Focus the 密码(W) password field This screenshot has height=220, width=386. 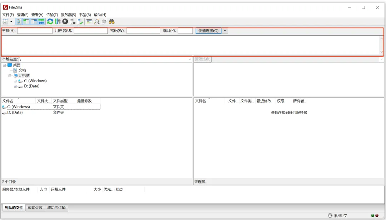pyautogui.click(x=143, y=31)
